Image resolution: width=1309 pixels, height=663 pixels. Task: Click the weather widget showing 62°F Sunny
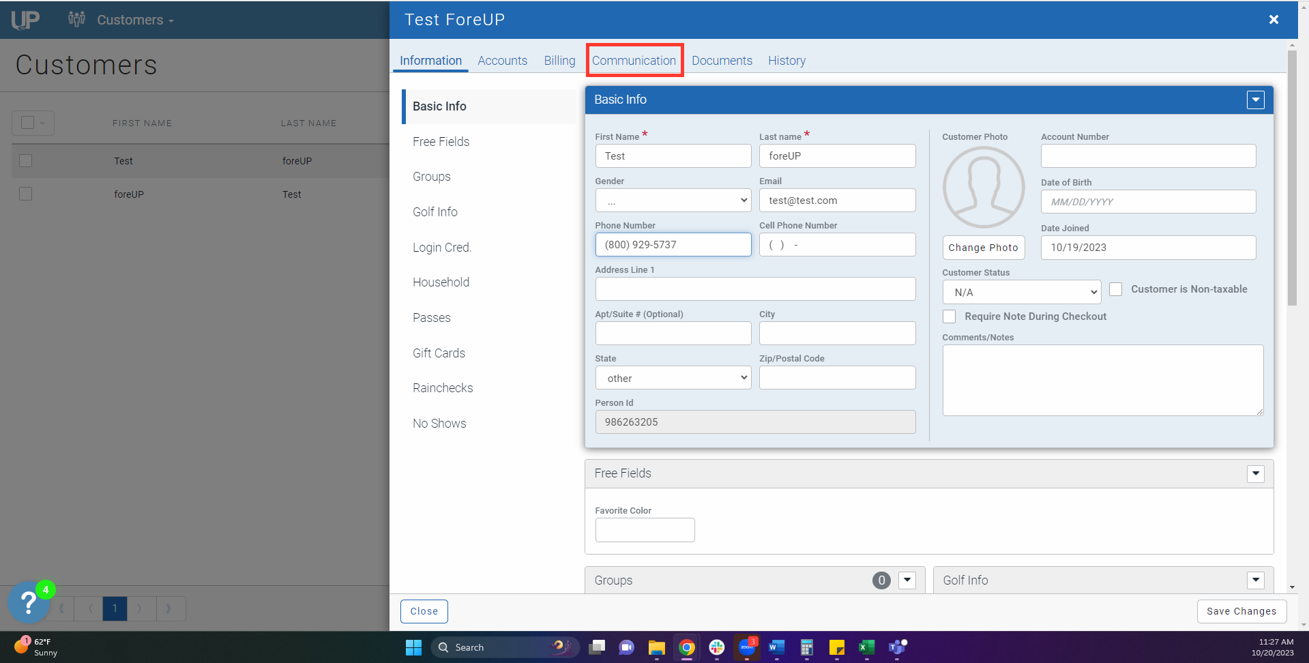click(36, 647)
